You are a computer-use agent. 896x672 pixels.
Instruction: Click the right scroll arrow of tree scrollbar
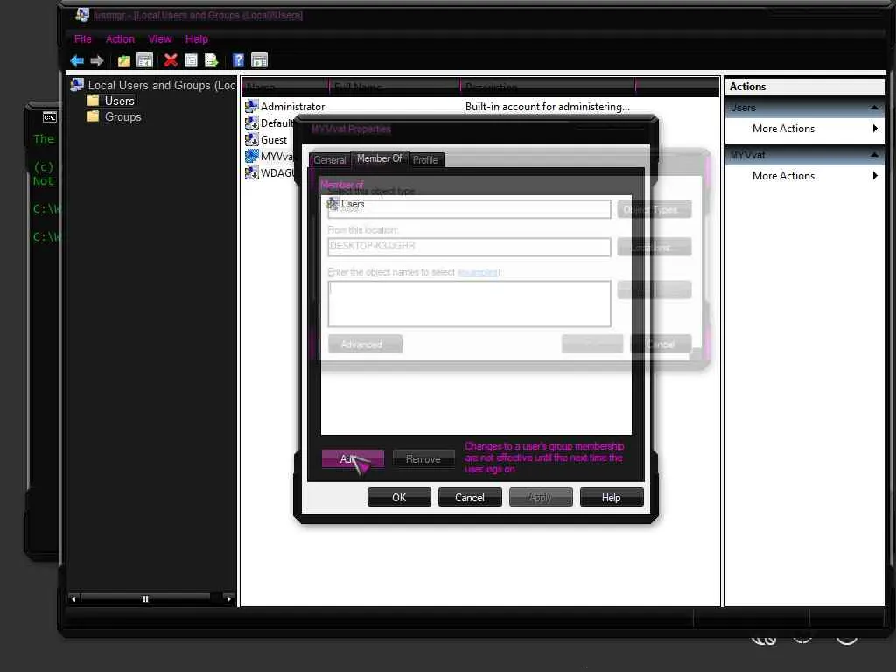point(228,598)
